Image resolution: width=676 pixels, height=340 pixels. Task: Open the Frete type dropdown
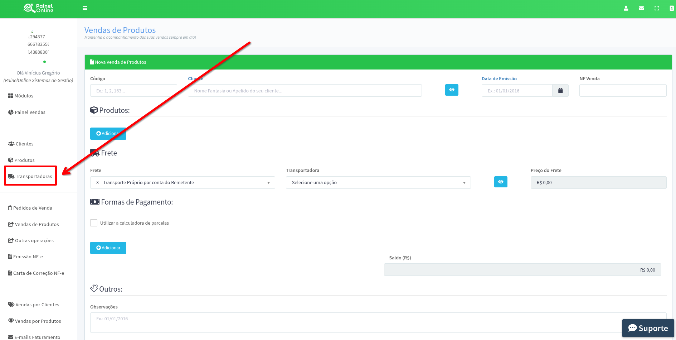(x=183, y=183)
